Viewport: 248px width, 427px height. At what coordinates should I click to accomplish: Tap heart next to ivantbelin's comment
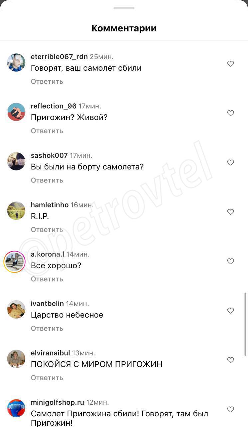click(x=230, y=311)
